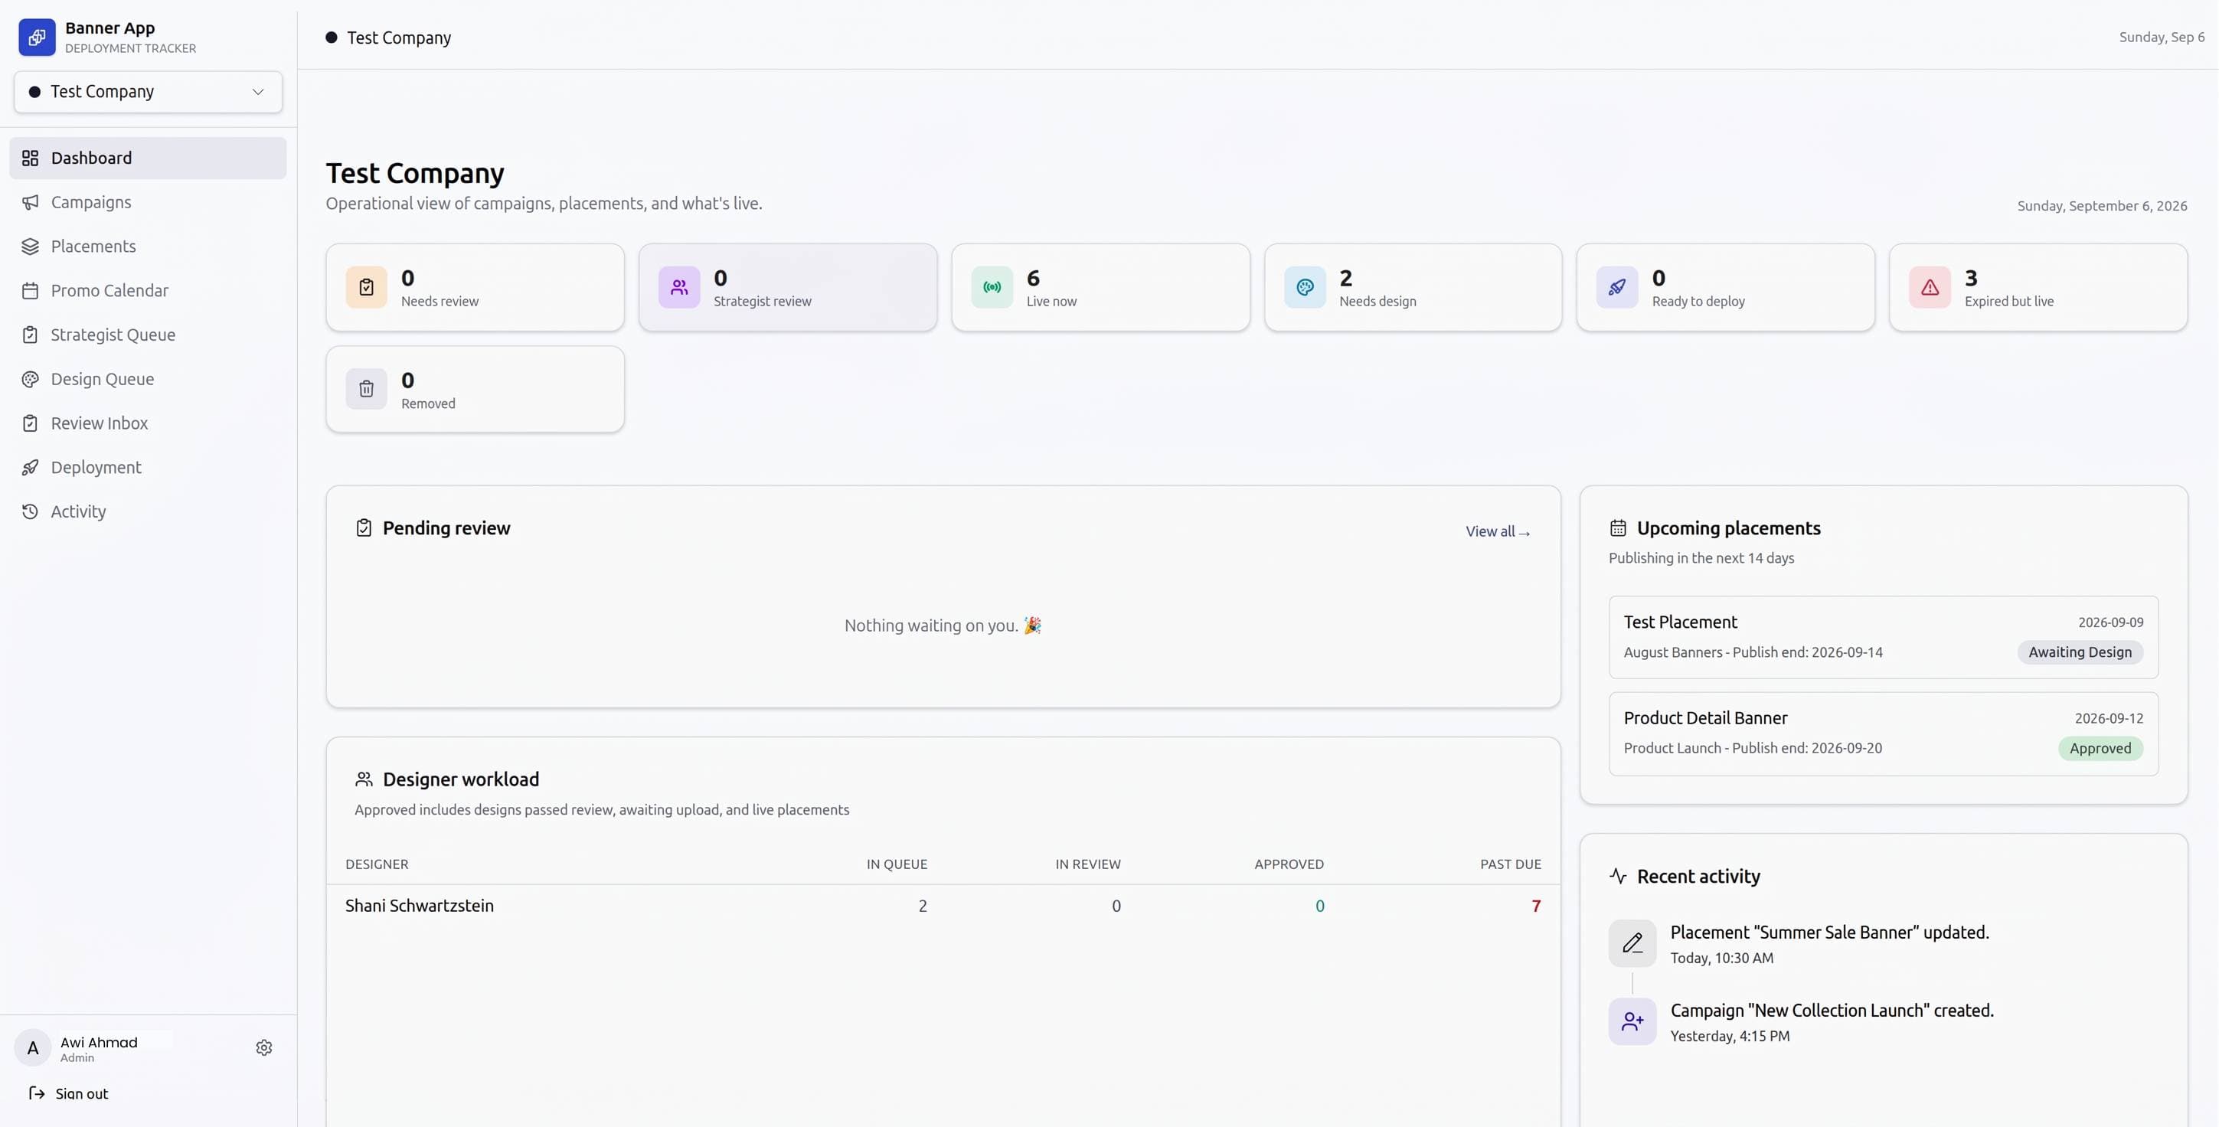This screenshot has width=2219, height=1127.
Task: Click the PAST DUE column header
Action: pyautogui.click(x=1510, y=864)
